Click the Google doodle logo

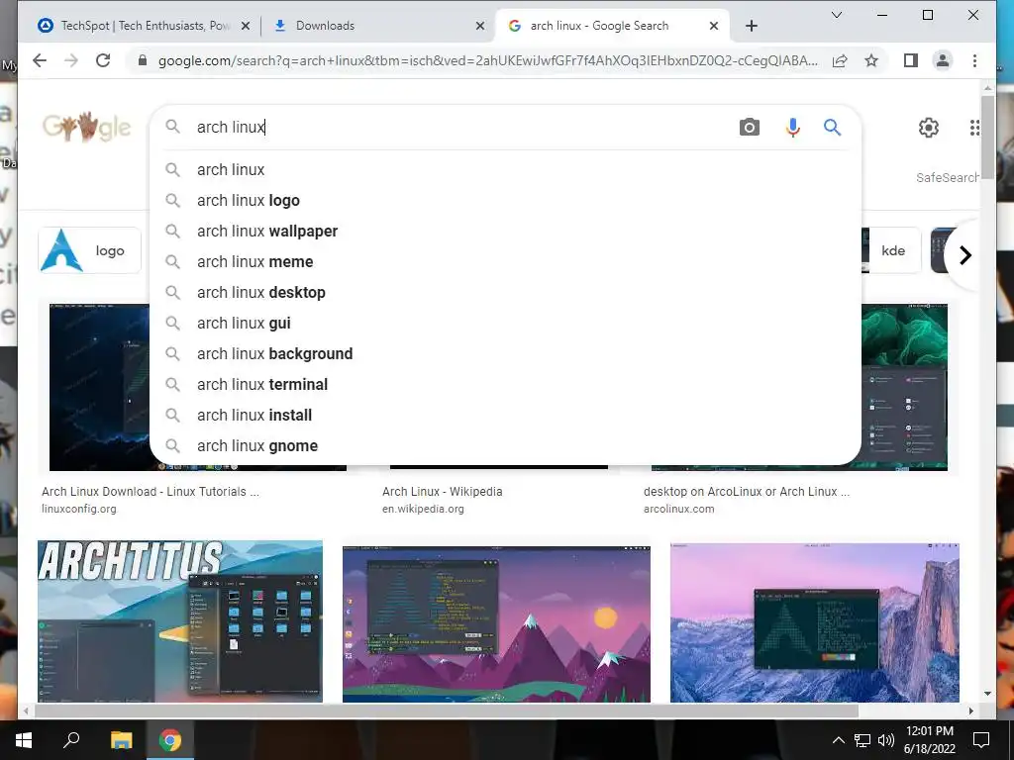click(x=87, y=127)
